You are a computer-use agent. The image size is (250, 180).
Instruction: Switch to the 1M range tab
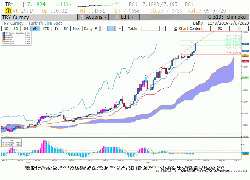(25, 29)
